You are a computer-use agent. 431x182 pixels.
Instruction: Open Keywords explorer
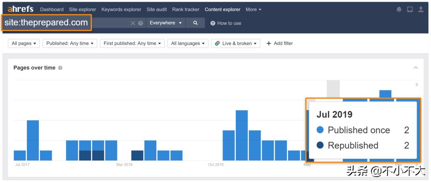point(121,9)
